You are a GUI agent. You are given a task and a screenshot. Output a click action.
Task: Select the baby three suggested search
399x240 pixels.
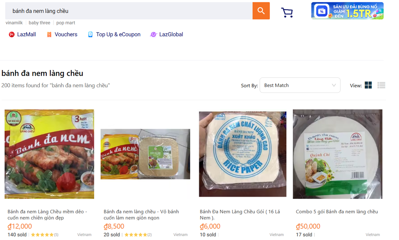pos(40,23)
